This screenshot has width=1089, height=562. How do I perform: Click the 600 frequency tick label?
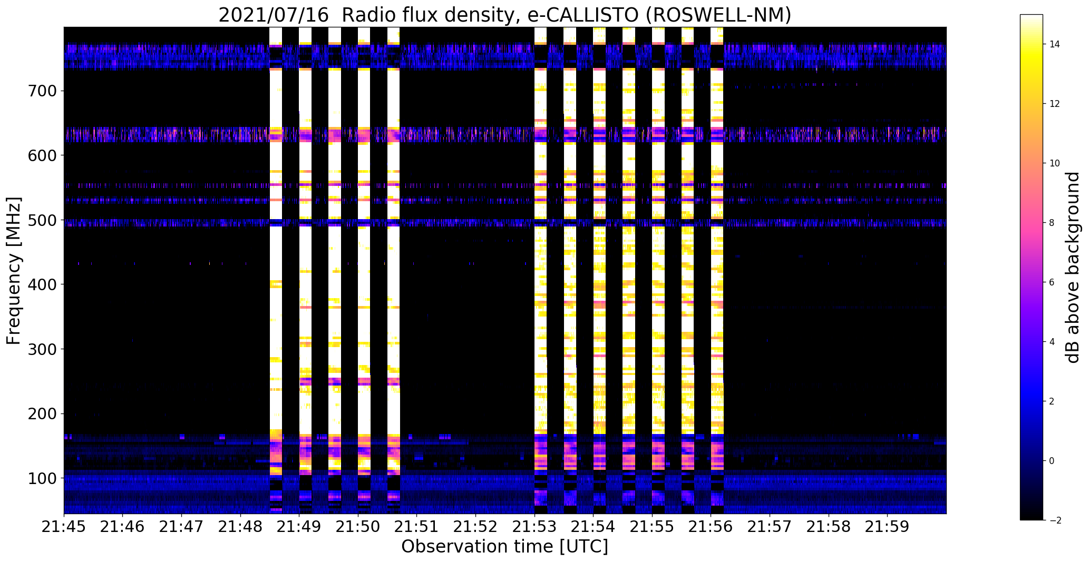click(x=42, y=155)
